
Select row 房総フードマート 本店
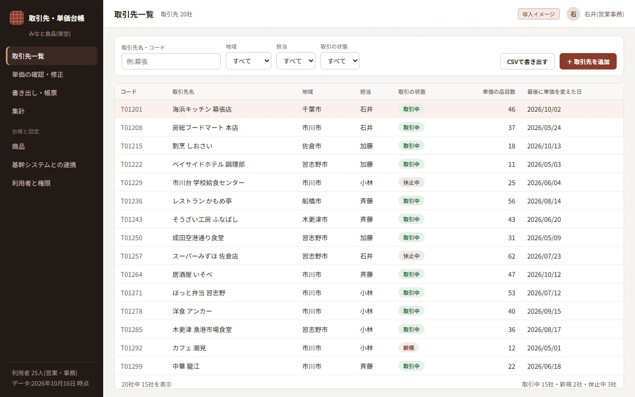[369, 128]
